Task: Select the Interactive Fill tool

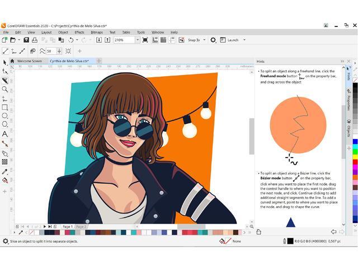Action: point(4,180)
